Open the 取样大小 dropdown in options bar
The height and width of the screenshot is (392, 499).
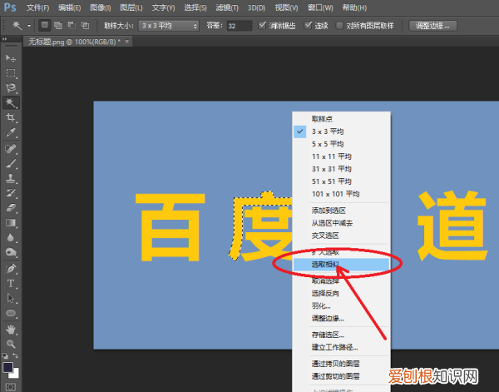[169, 26]
